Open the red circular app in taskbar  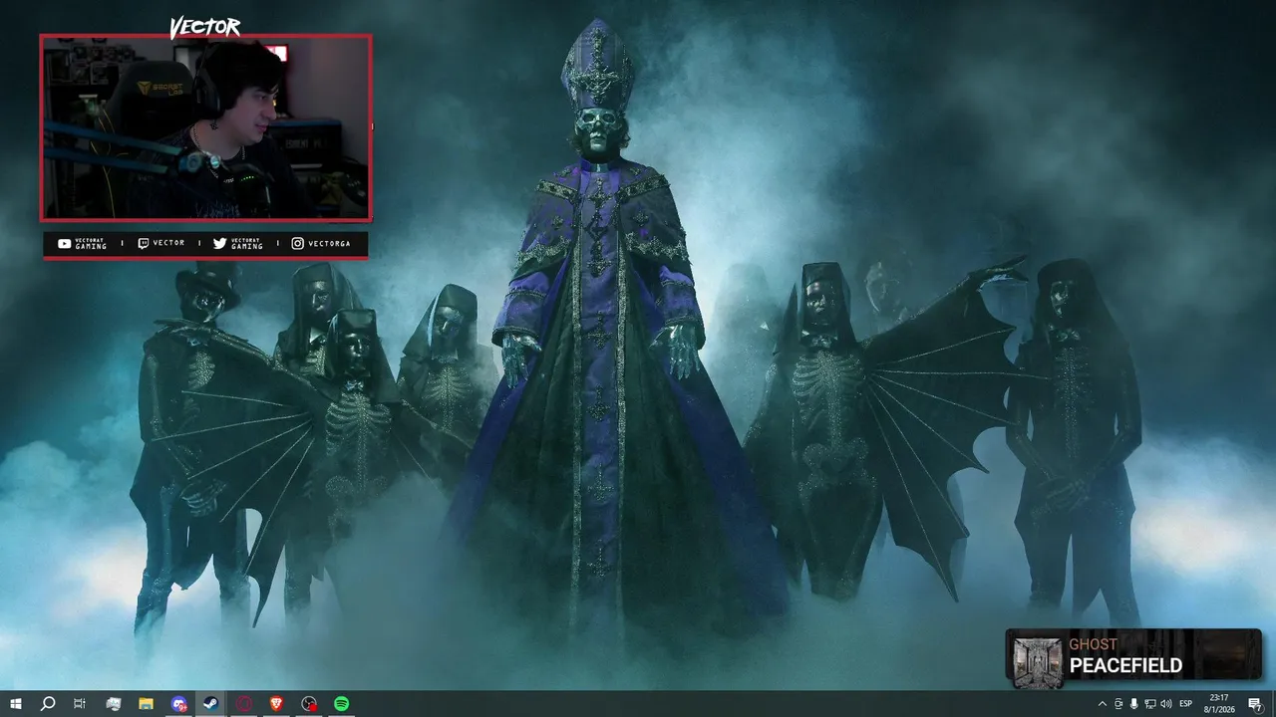coord(244,703)
